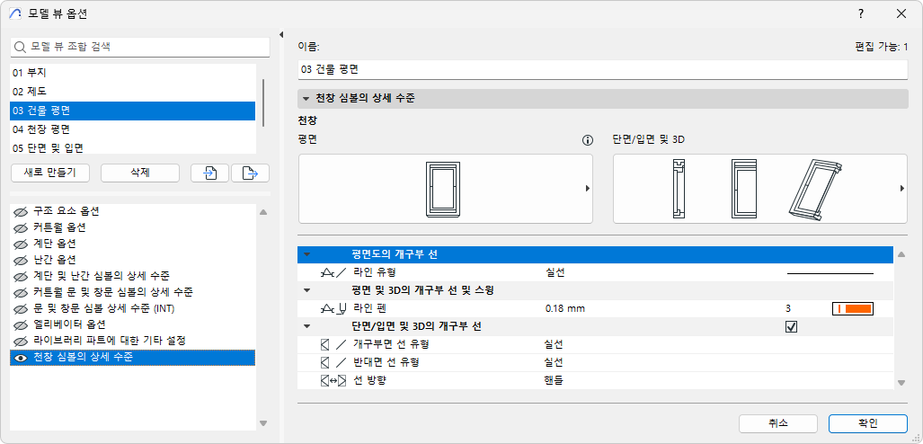Click the 취소 button
Image resolution: width=923 pixels, height=444 pixels.
click(x=778, y=423)
